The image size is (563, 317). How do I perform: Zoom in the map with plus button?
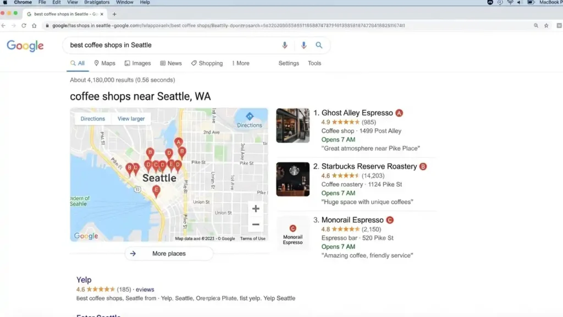point(256,209)
